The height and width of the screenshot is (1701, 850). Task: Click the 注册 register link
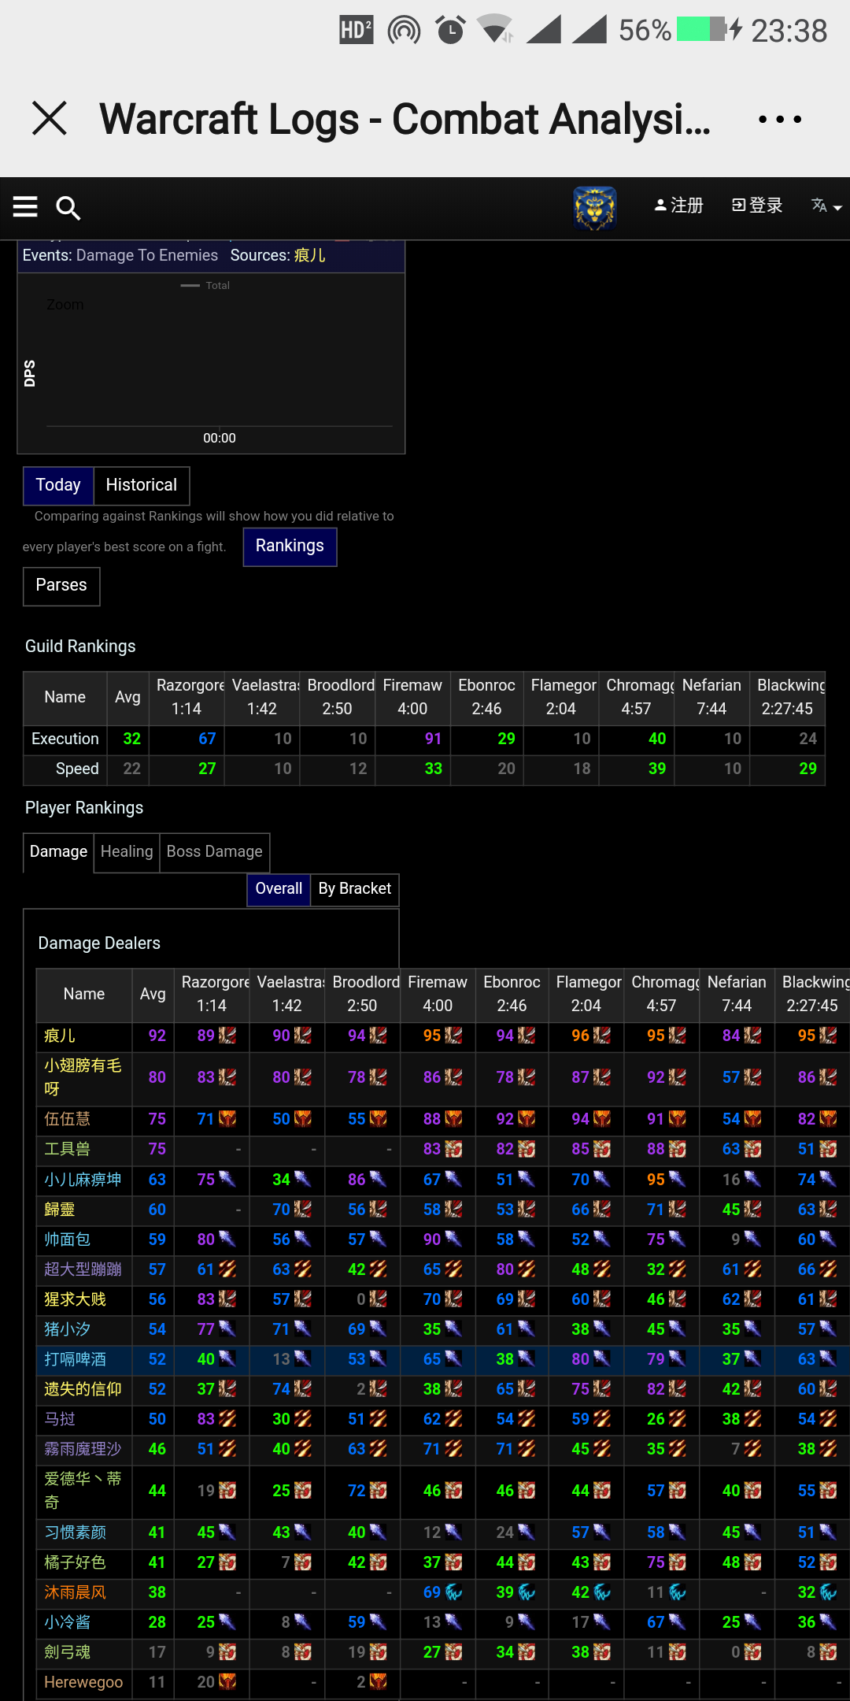tap(678, 206)
